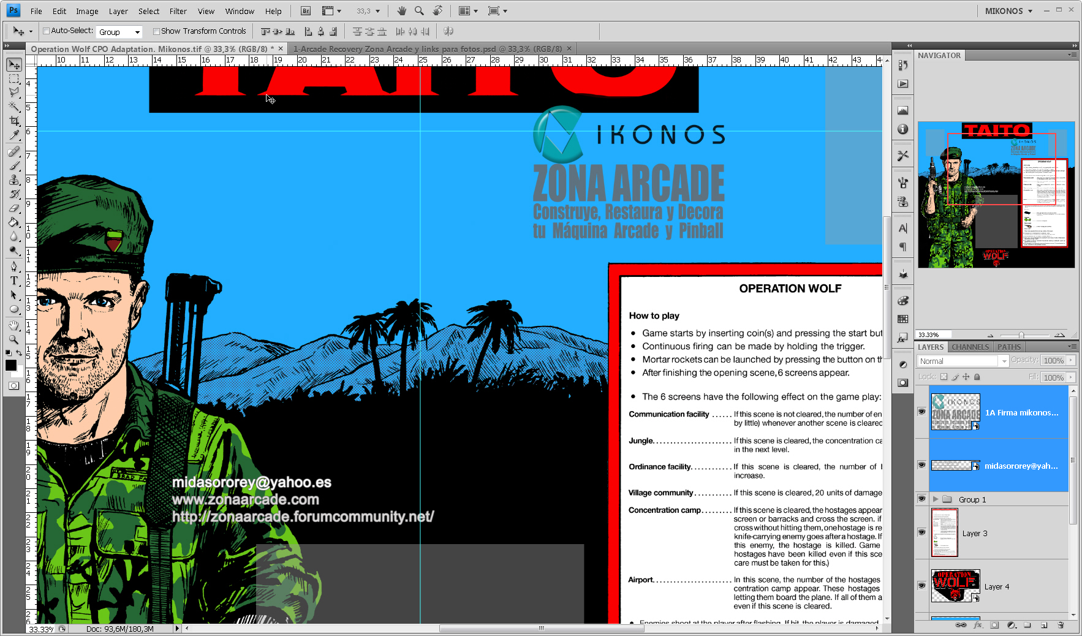This screenshot has height=636, width=1082.
Task: Expand the Group 1 layer folder
Action: pos(936,499)
